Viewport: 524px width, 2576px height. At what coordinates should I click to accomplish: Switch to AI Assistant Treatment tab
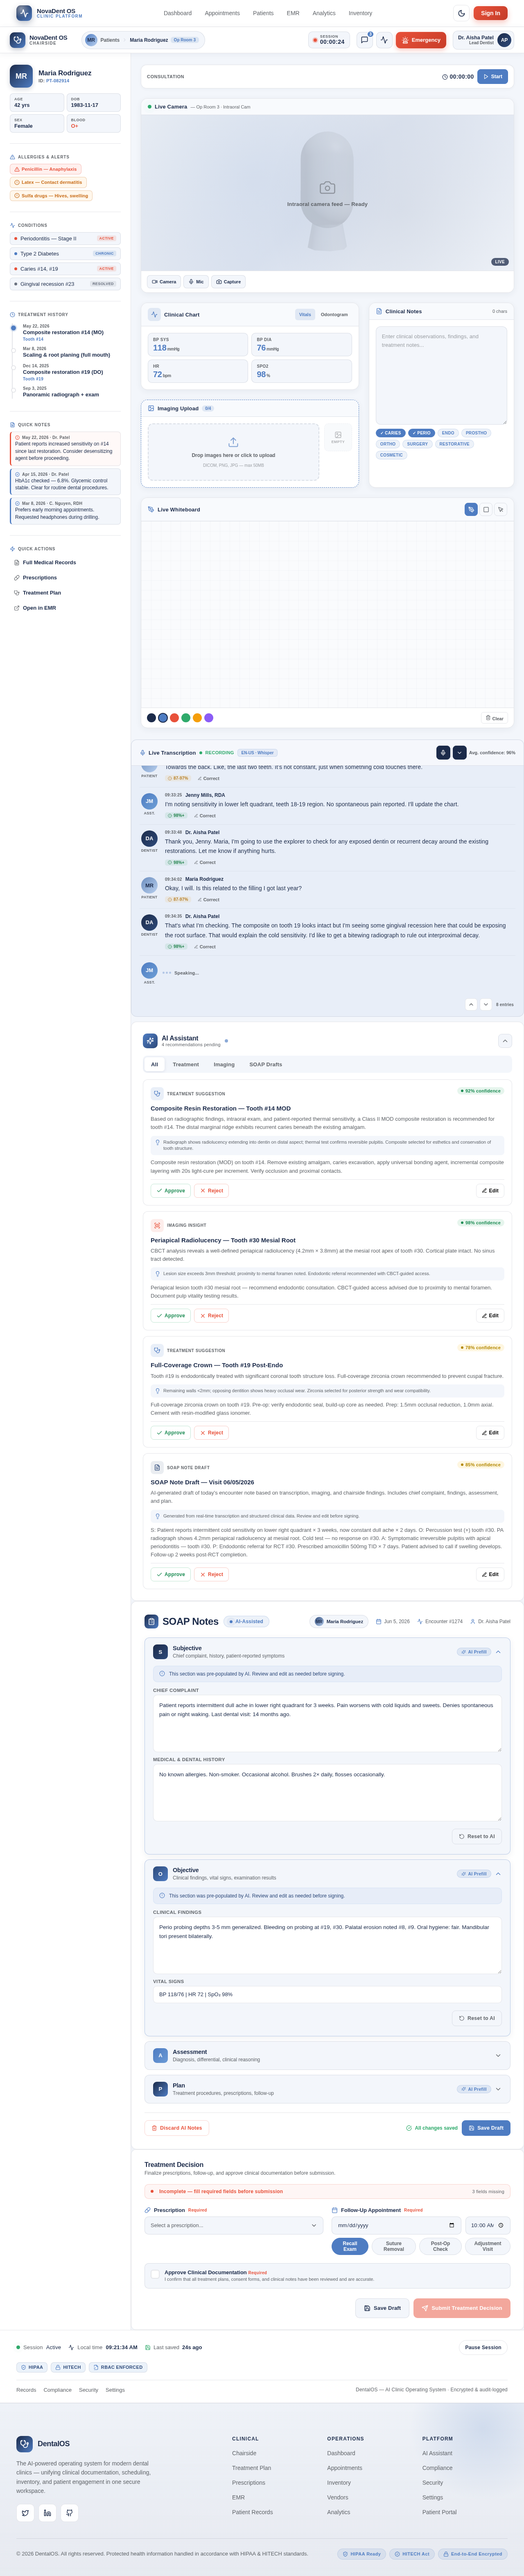pos(186,1064)
